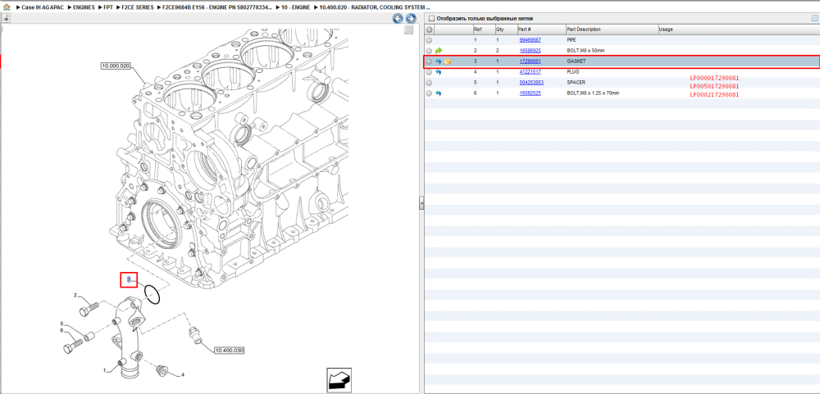Viewport: 820px width, 394px height.
Task: Open part number link 504253853
Action: tap(531, 83)
